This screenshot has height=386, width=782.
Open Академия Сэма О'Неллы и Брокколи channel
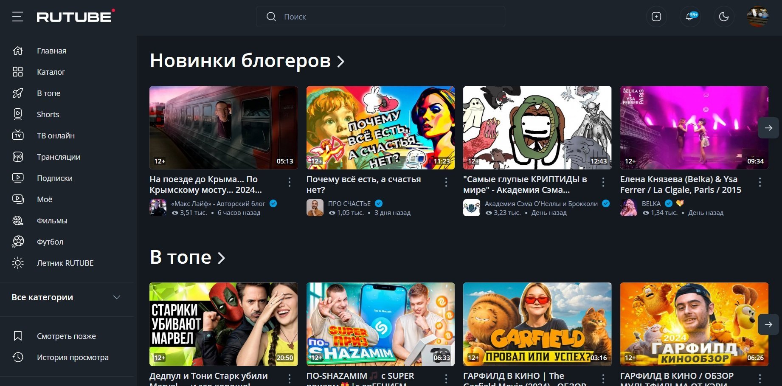(541, 204)
